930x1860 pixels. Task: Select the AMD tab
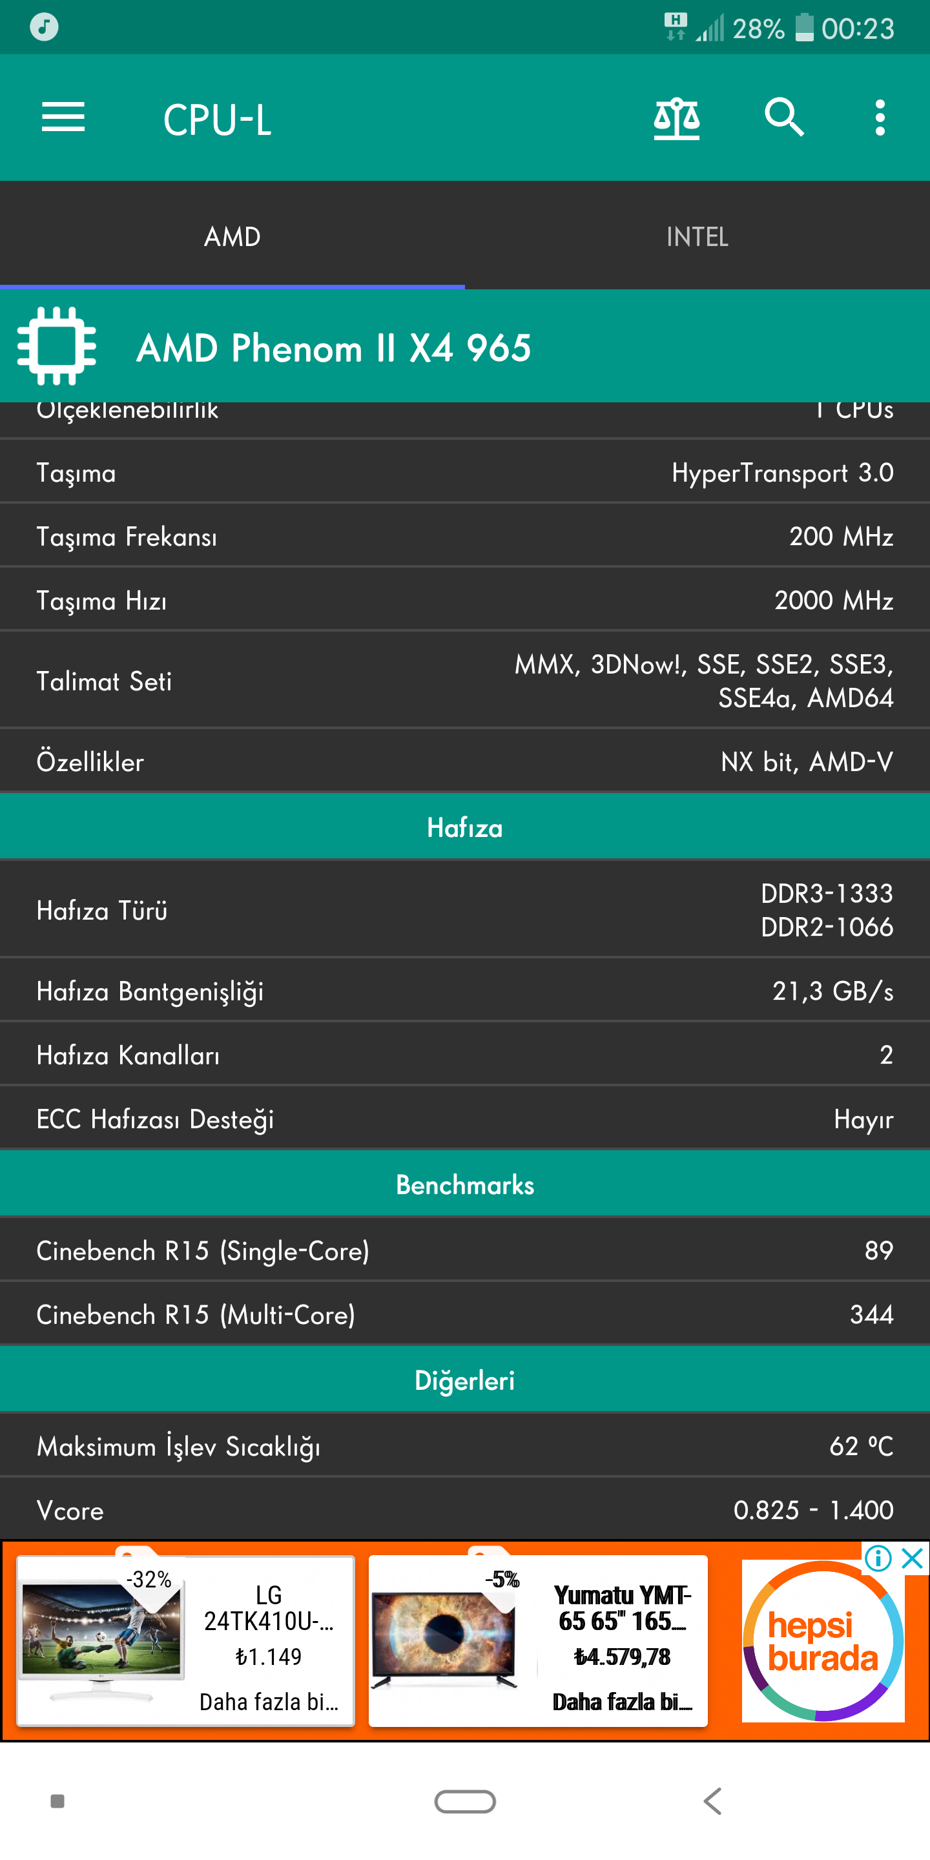point(232,236)
